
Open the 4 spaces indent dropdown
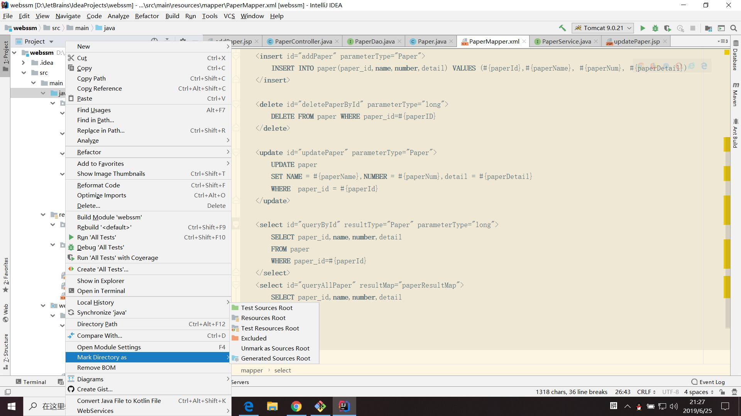pyautogui.click(x=699, y=392)
